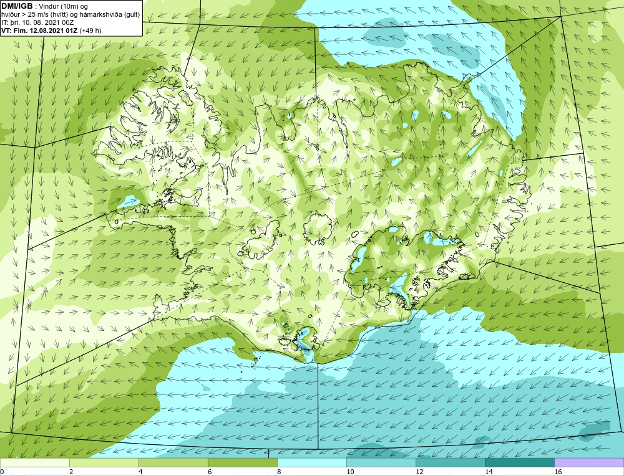Viewport: 624px width, 476px height.
Task: Click the 6–8 m/s dark green legend swatch
Action: (x=242, y=462)
